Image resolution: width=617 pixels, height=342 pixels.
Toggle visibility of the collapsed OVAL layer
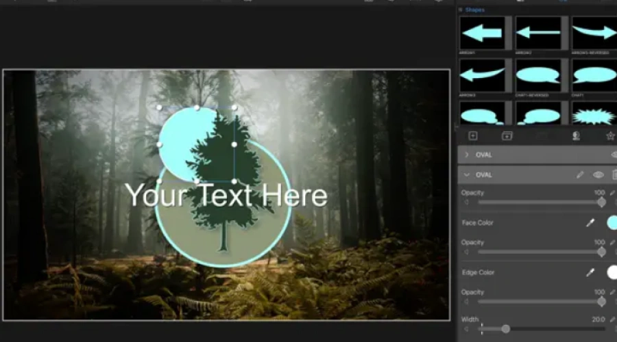[x=614, y=155]
